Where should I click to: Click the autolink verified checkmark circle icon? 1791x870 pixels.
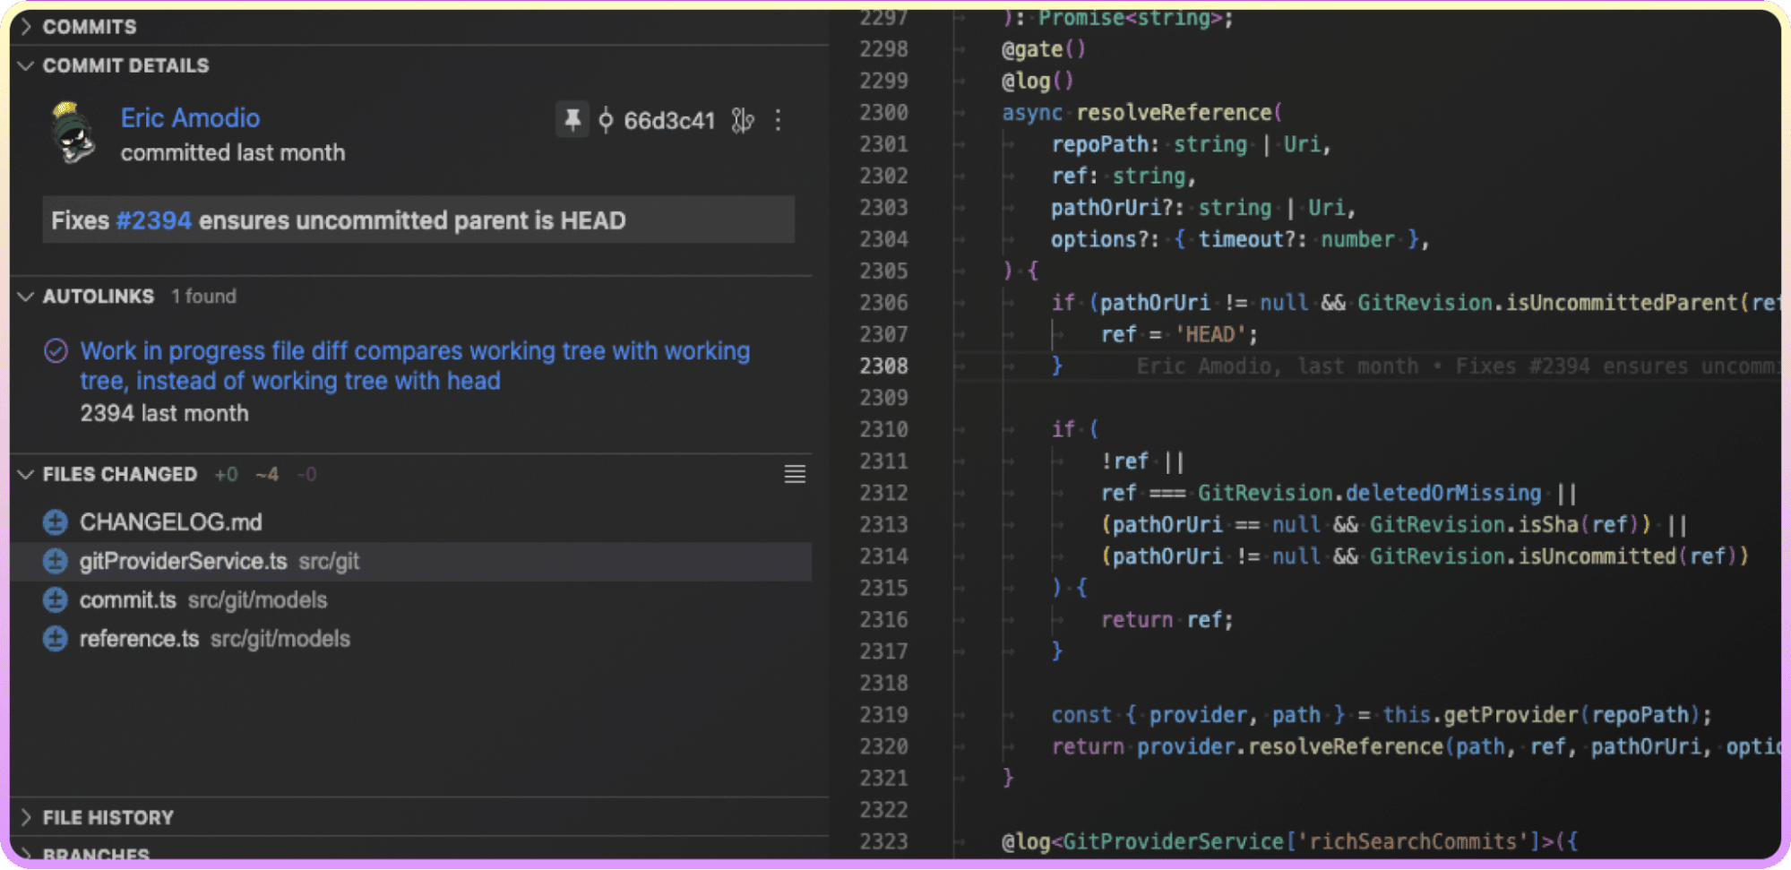pyautogui.click(x=55, y=350)
